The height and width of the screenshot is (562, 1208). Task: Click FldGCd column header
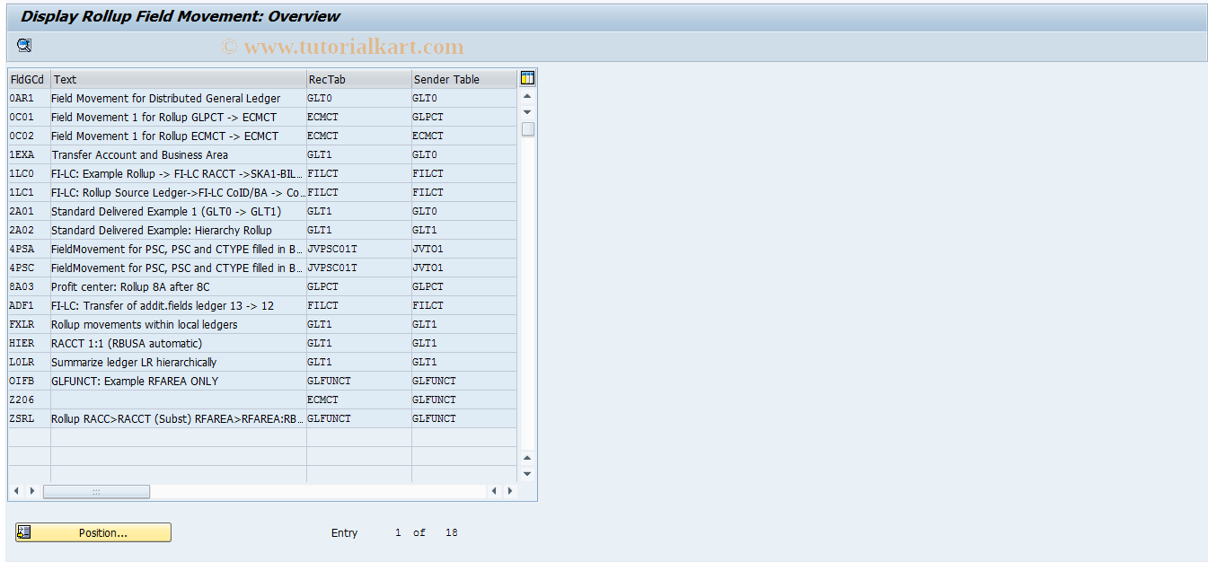pos(29,79)
